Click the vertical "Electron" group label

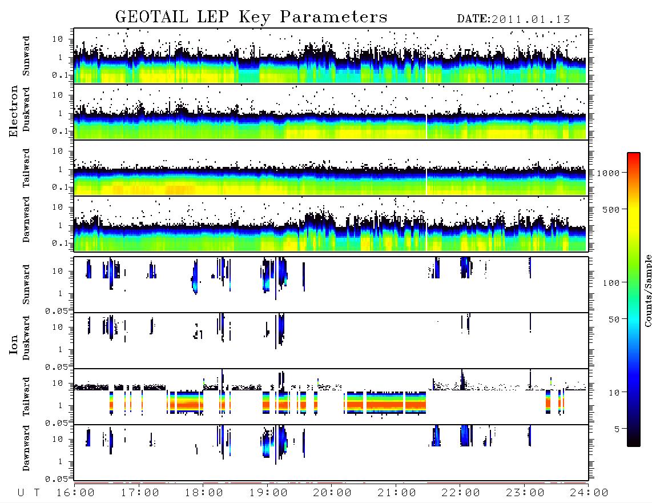click(x=13, y=111)
